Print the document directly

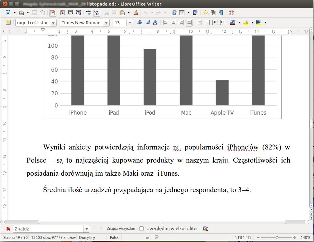tap(71, 13)
